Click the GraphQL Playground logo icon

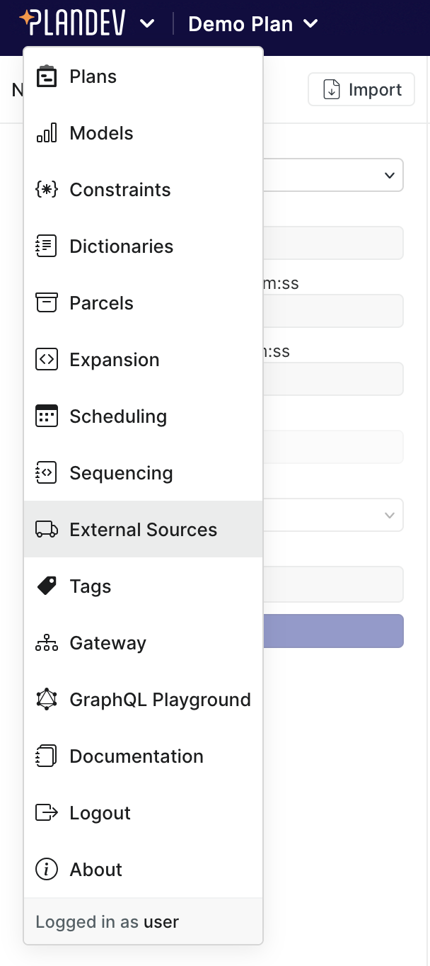pyautogui.click(x=46, y=699)
